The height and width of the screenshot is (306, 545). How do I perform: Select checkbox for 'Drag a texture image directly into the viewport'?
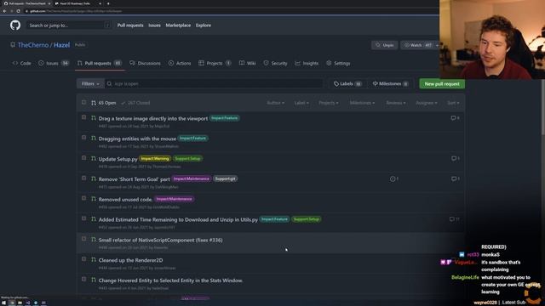click(x=83, y=117)
